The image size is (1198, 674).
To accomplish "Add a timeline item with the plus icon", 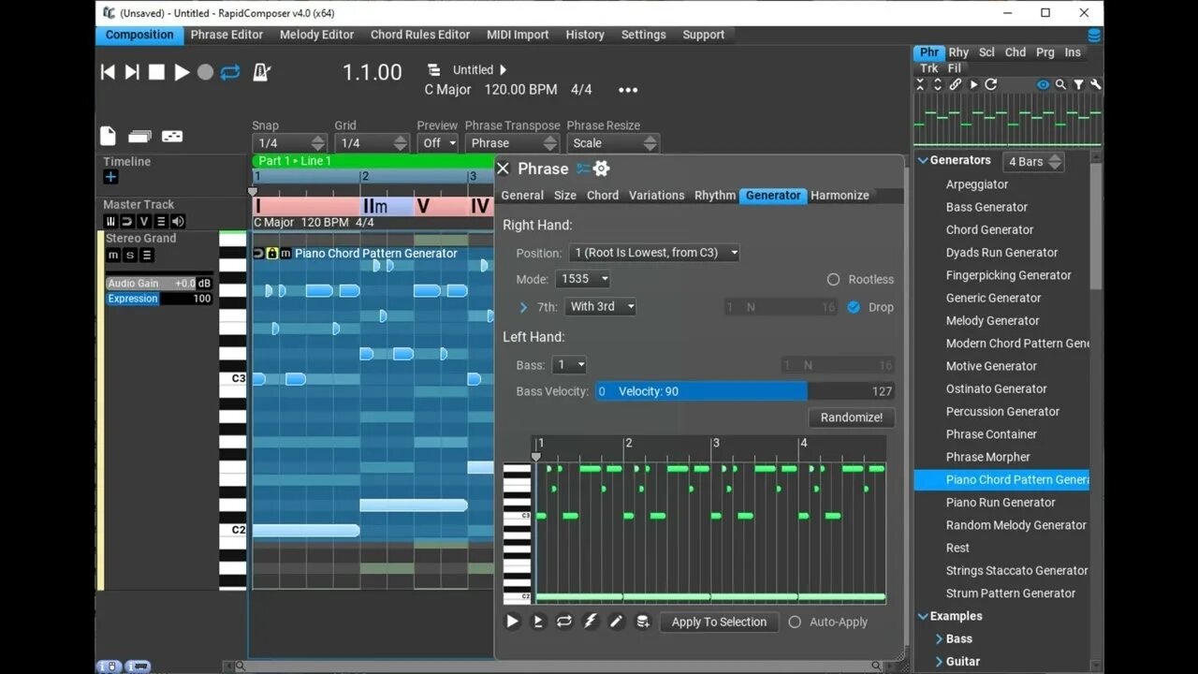I will click(110, 177).
